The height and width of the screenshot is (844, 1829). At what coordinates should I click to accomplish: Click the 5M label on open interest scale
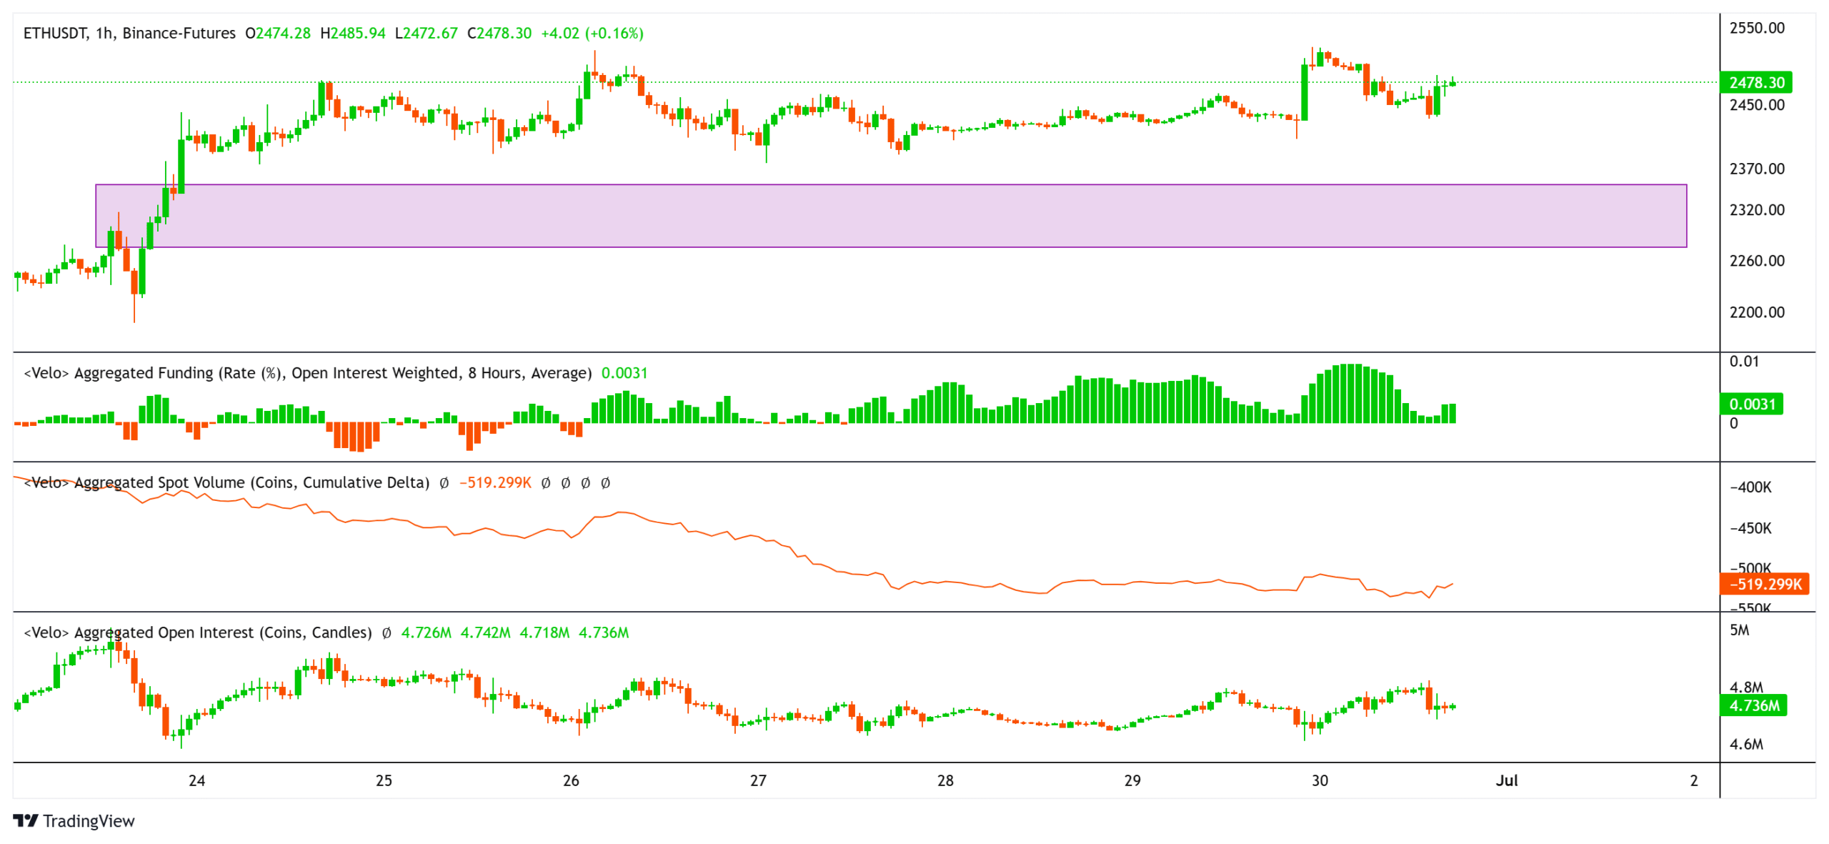[1739, 630]
